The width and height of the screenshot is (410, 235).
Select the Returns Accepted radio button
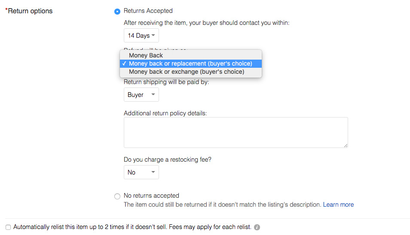117,11
